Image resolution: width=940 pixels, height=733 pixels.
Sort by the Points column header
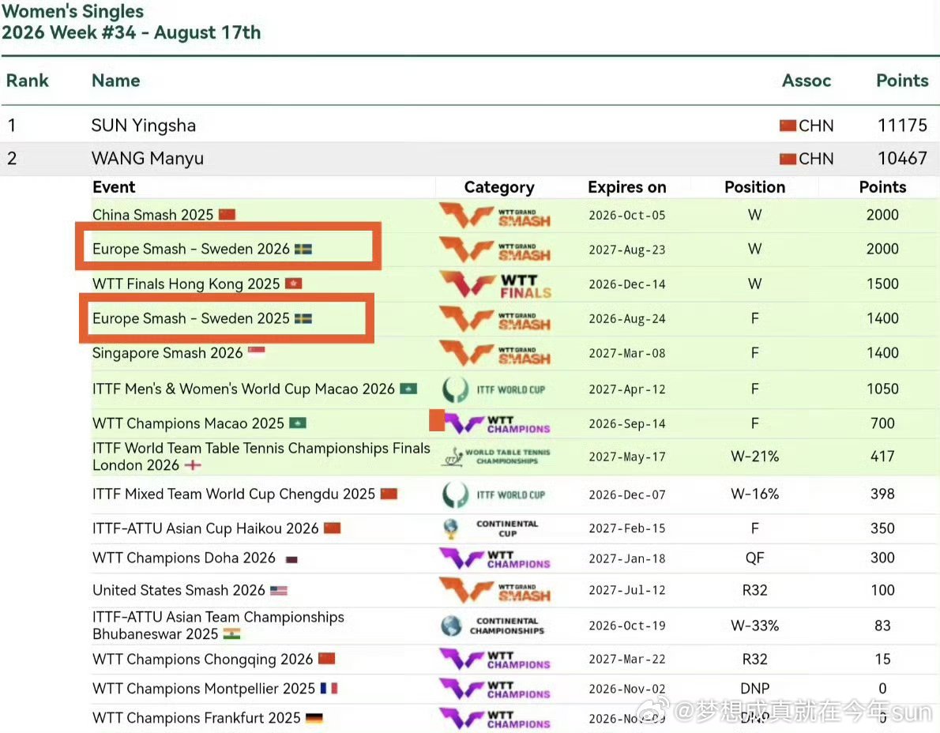click(902, 81)
